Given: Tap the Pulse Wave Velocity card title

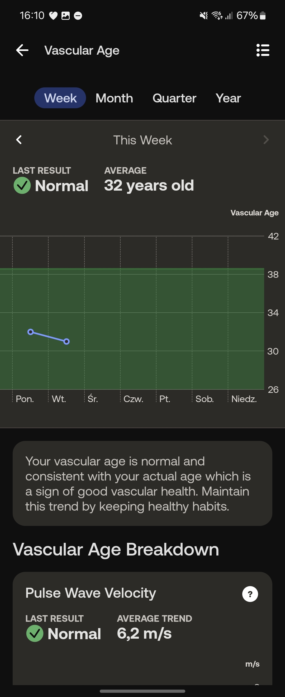Looking at the screenshot, I should pyautogui.click(x=91, y=593).
